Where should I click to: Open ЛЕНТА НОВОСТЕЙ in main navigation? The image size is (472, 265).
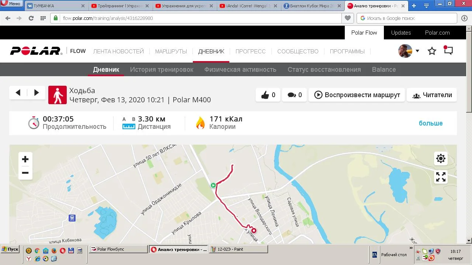(118, 52)
